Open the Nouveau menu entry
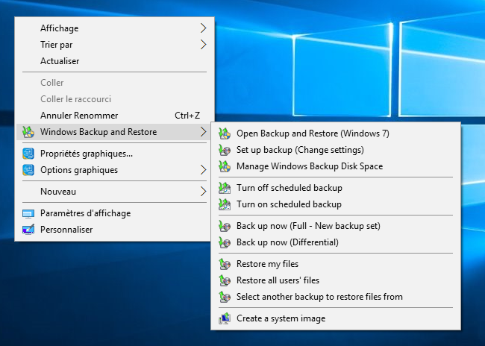 114,192
